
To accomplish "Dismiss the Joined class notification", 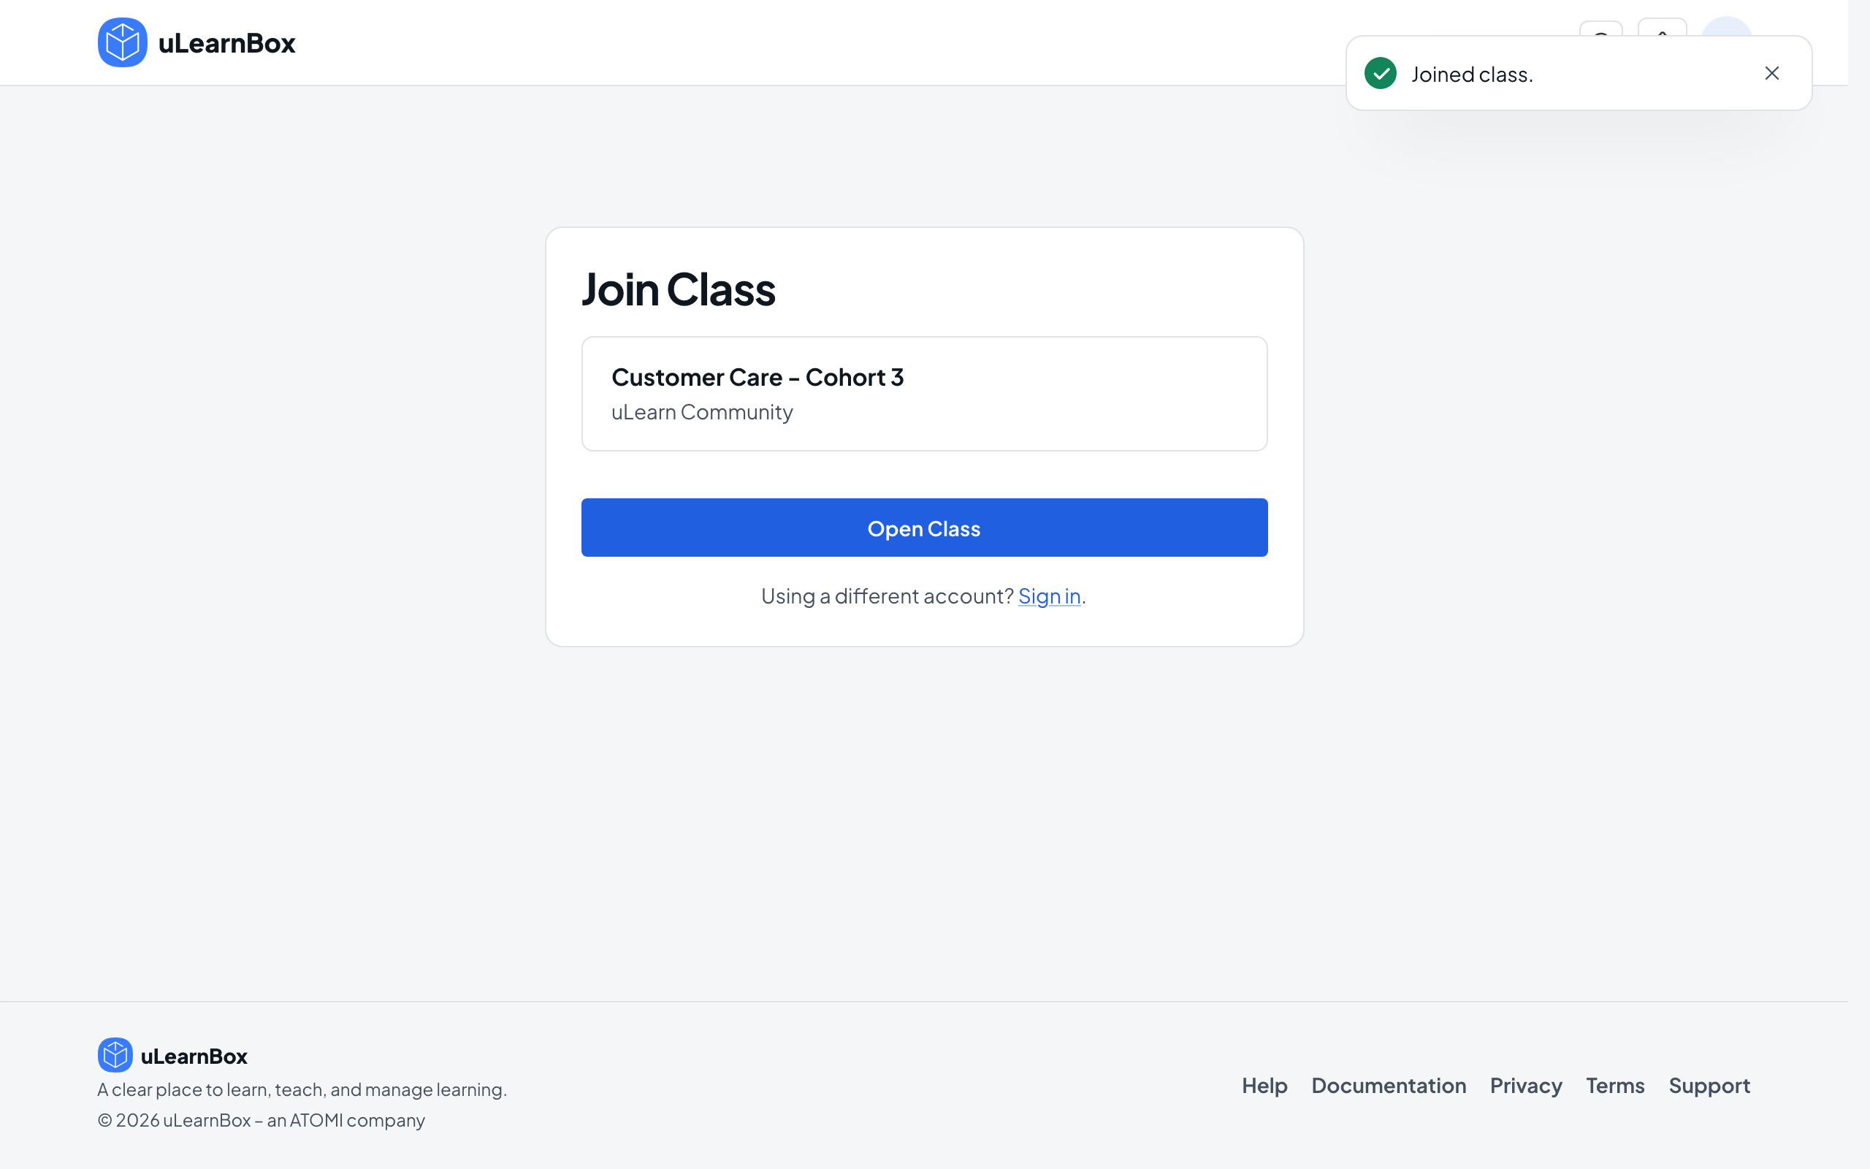I will pyautogui.click(x=1772, y=74).
